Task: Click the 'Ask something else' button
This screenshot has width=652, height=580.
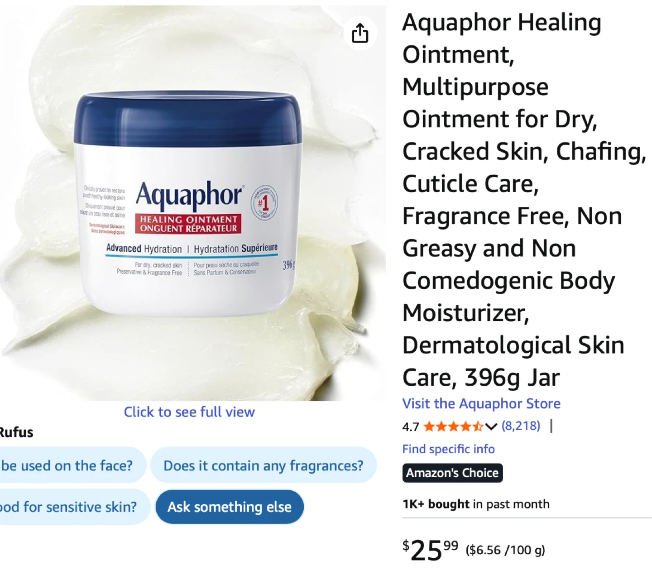Action: click(230, 507)
